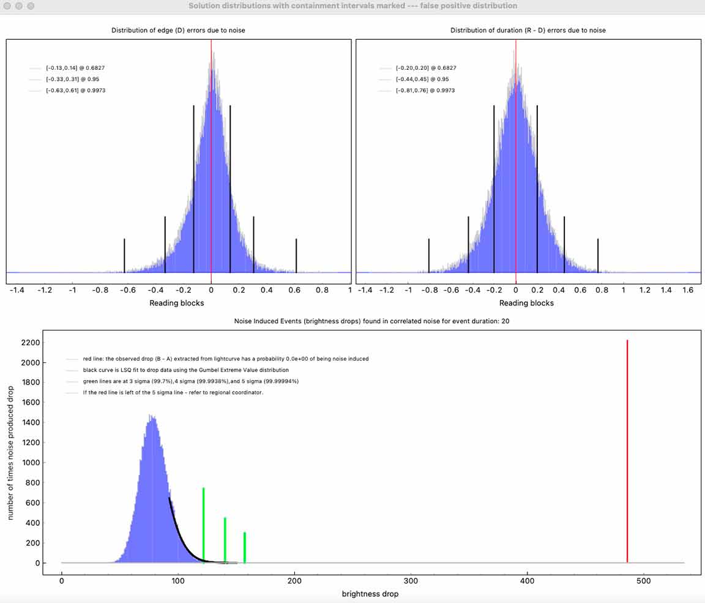Click black marker at -0.33 in edge errors plot
Image resolution: width=705 pixels, height=603 pixels.
(165, 245)
